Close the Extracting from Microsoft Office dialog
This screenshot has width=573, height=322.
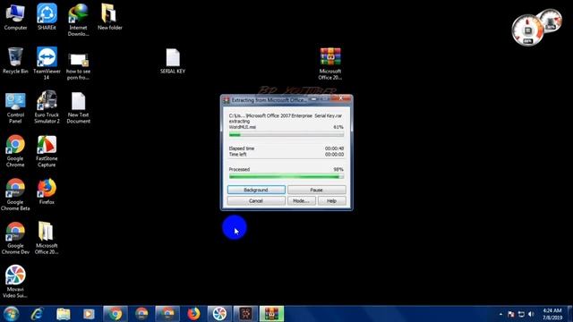pyautogui.click(x=340, y=98)
